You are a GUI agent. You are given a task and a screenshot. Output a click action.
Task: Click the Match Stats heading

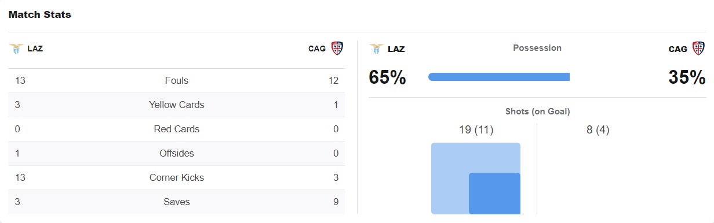coord(40,15)
